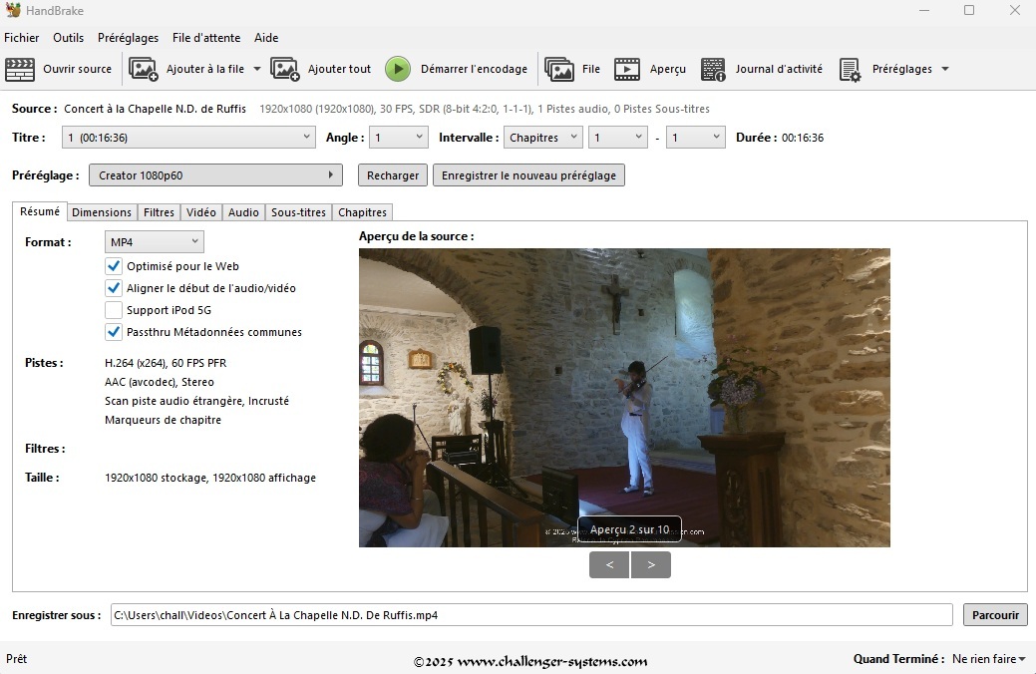This screenshot has height=674, width=1036.
Task: Click source name Concert à la Chapelle N.D. de Ruffis
Action: [x=155, y=109]
